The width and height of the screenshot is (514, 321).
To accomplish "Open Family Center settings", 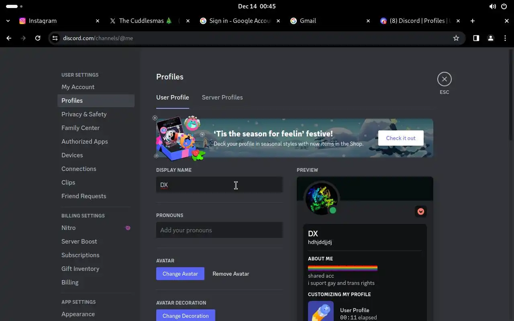I will 96,128.
